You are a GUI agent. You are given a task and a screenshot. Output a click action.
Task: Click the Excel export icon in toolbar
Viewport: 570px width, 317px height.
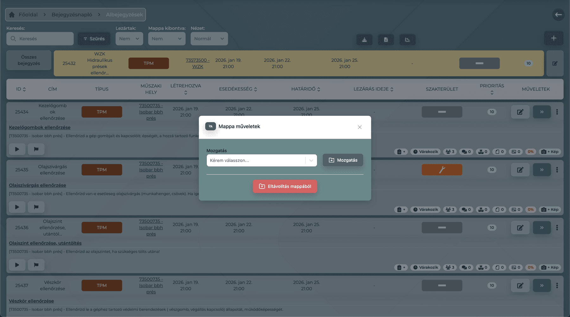tap(386, 40)
